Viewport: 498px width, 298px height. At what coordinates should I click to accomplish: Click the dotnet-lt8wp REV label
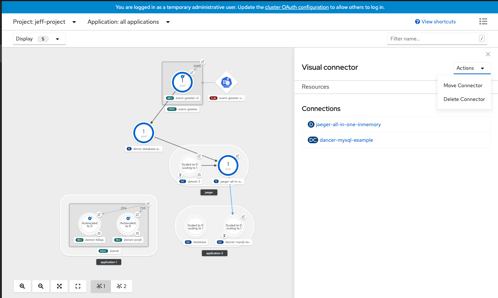pos(90,240)
